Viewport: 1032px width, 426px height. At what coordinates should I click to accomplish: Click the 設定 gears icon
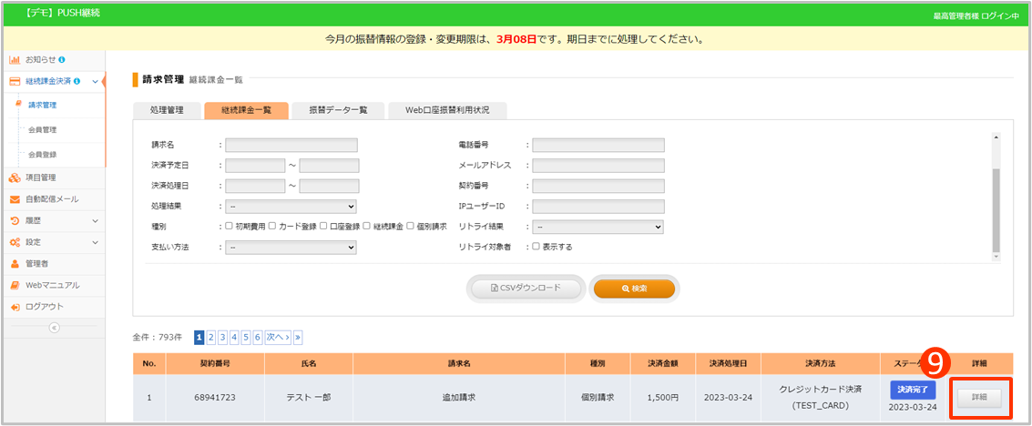tap(15, 243)
